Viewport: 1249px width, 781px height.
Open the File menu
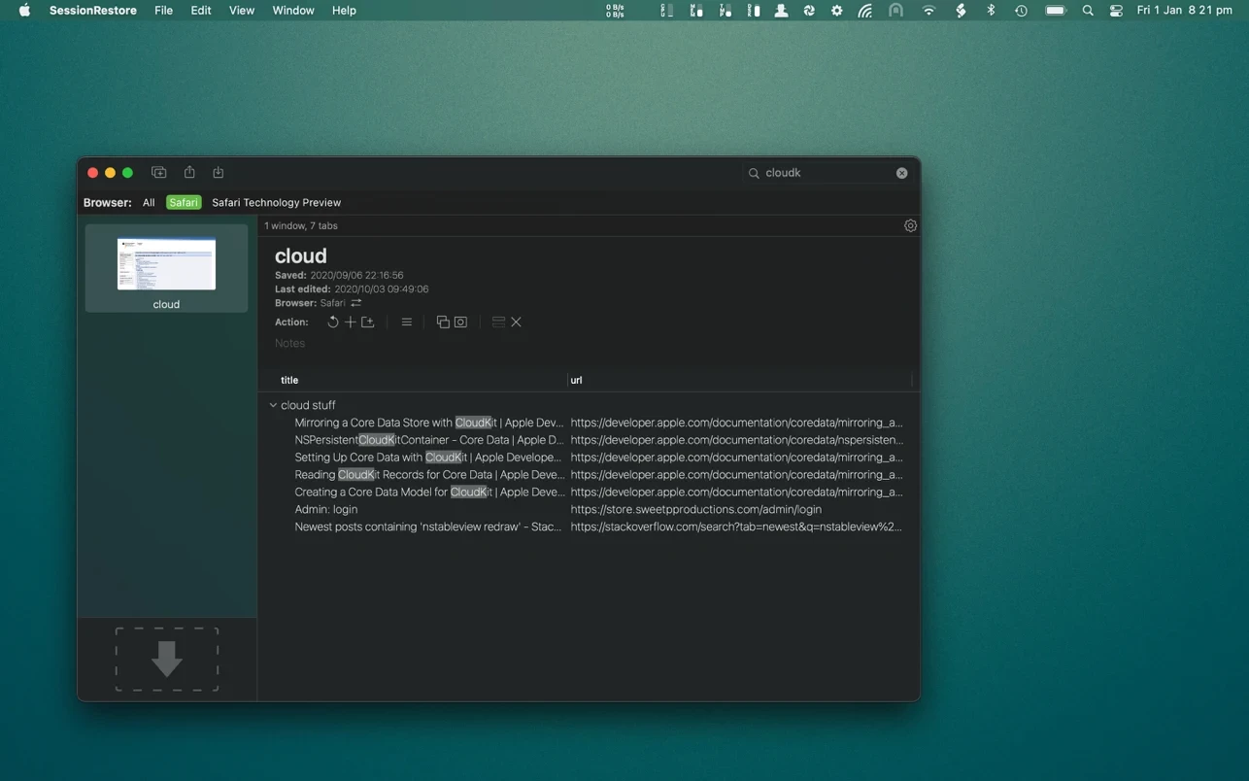click(163, 11)
